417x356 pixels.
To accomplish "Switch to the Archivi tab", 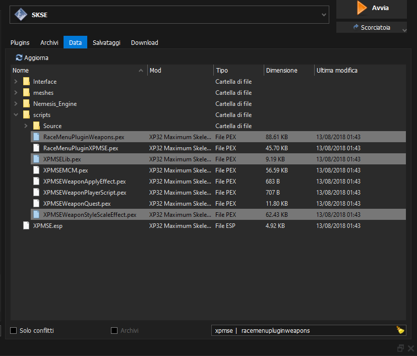I will coord(49,42).
